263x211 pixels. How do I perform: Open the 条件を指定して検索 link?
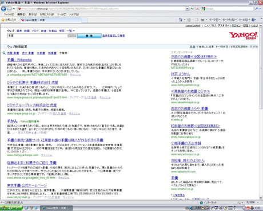coord(114,36)
